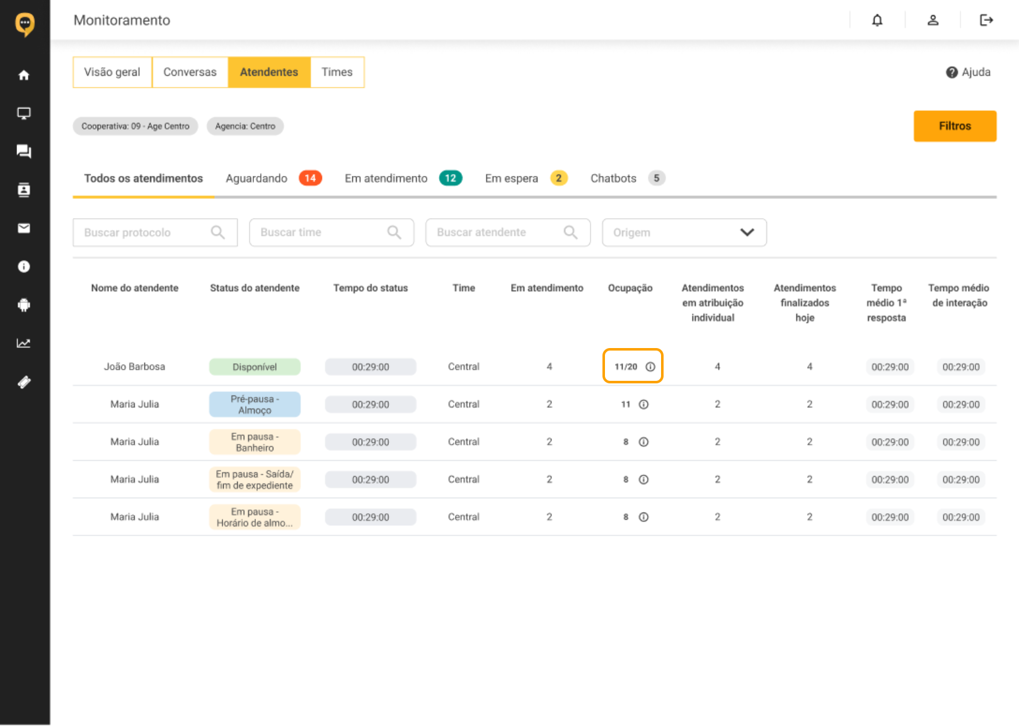The image size is (1019, 727).
Task: Click the Em pausa - Banheiro status badge
Action: coord(255,442)
